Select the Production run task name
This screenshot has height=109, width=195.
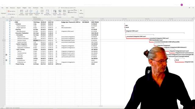pyautogui.click(x=22, y=62)
